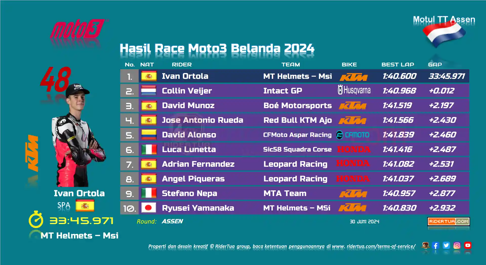The image size is (486, 265).
Task: Click the Twitter bird icon
Action: (x=446, y=245)
